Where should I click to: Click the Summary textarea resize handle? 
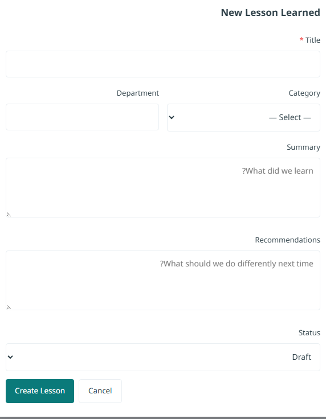pos(9,214)
